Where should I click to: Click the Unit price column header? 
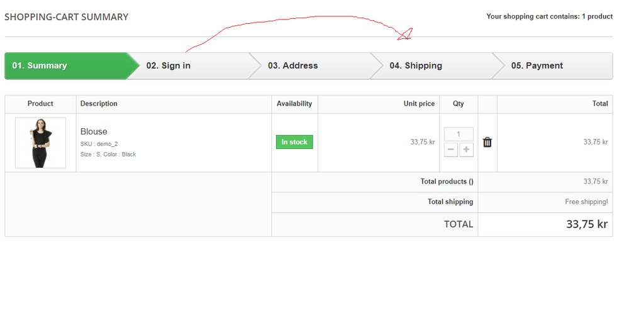click(419, 104)
